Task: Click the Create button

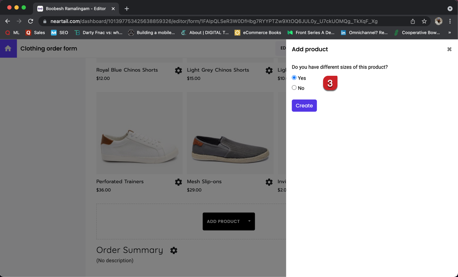Action: coord(304,105)
